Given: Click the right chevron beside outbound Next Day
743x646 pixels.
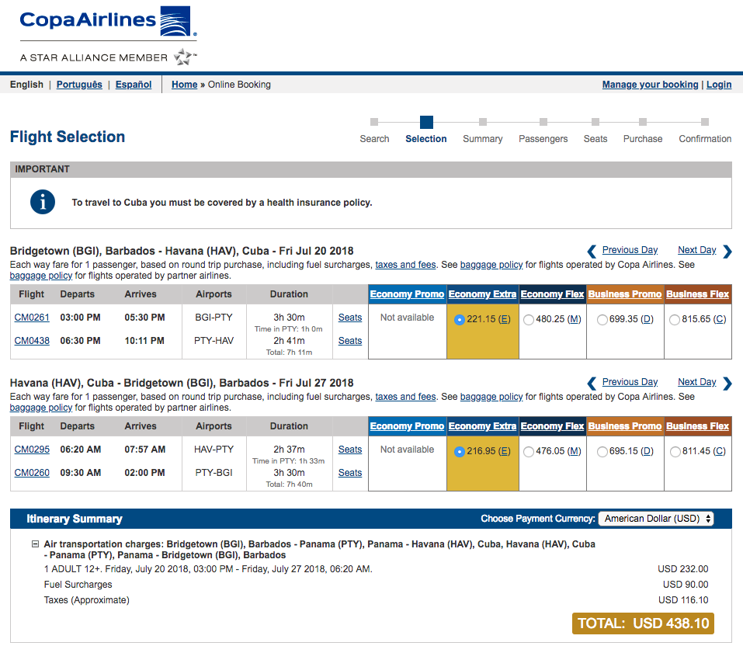Looking at the screenshot, I should [x=727, y=252].
